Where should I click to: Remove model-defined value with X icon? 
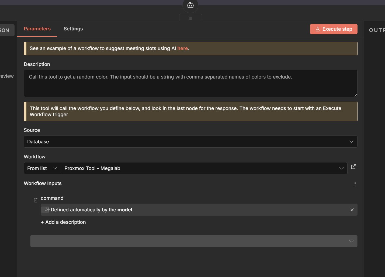[352, 210]
